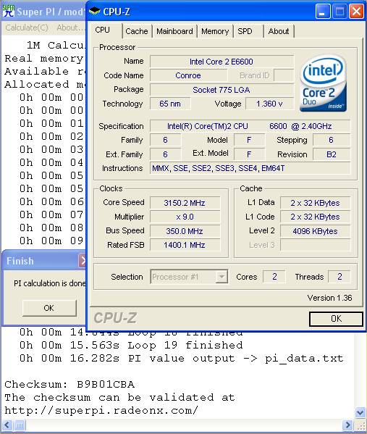Viewport: 367px width, 434px height.
Task: Click the disabled maximize button of CPU-Z
Action: (339, 12)
